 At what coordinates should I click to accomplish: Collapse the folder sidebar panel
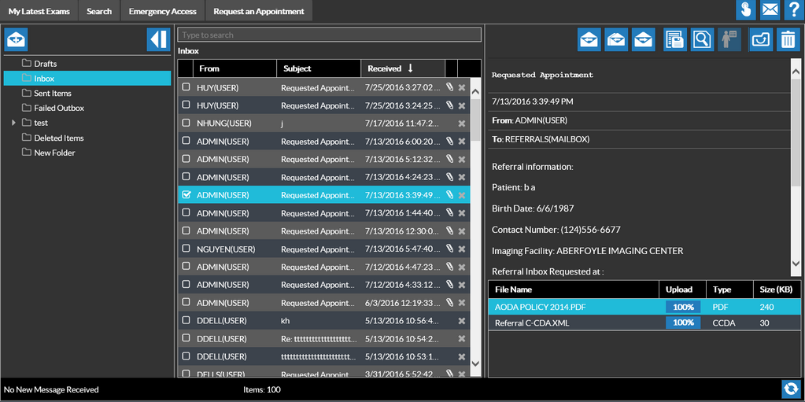(158, 39)
